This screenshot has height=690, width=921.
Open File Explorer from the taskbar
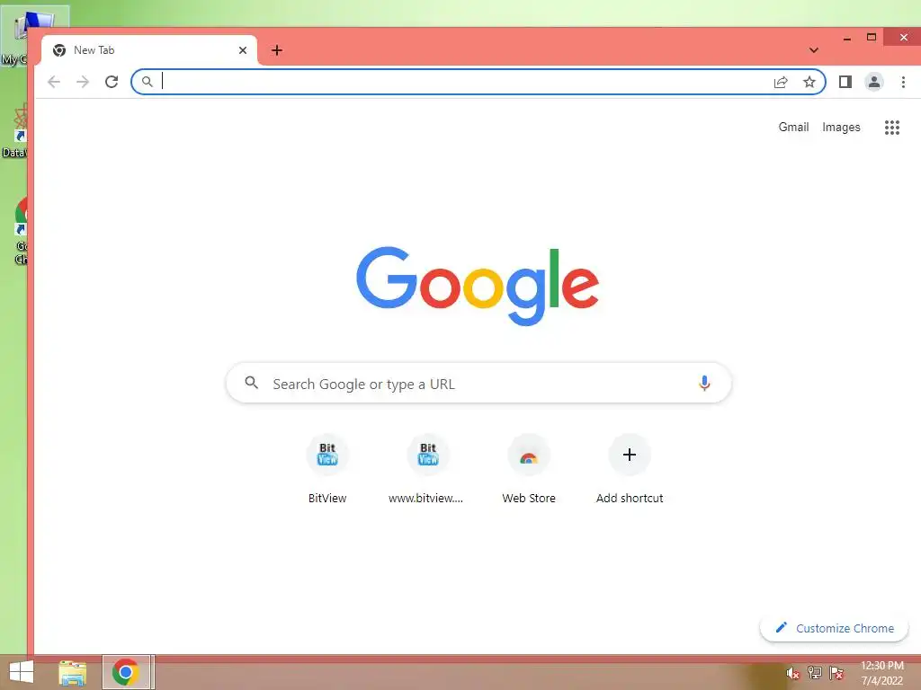coord(73,672)
